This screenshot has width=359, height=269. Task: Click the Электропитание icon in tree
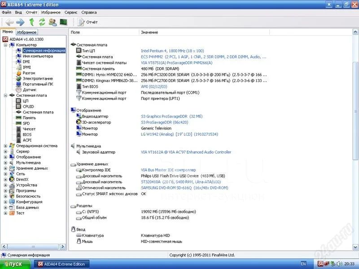[19, 78]
